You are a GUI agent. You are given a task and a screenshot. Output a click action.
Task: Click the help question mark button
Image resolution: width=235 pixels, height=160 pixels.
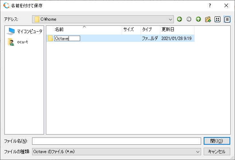coord(210,5)
